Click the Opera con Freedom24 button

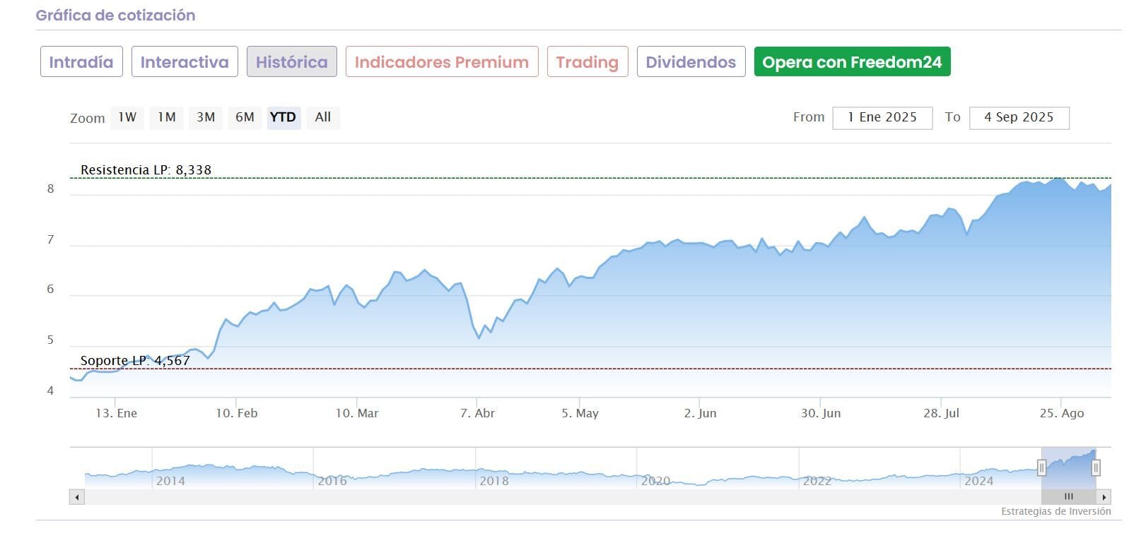(852, 62)
